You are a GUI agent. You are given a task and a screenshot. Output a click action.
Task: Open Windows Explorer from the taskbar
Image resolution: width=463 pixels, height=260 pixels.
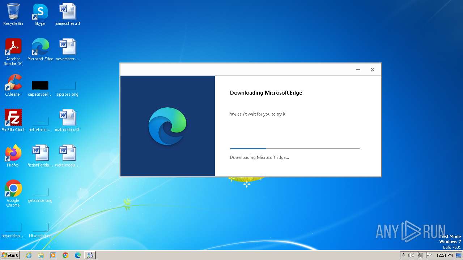(41, 255)
